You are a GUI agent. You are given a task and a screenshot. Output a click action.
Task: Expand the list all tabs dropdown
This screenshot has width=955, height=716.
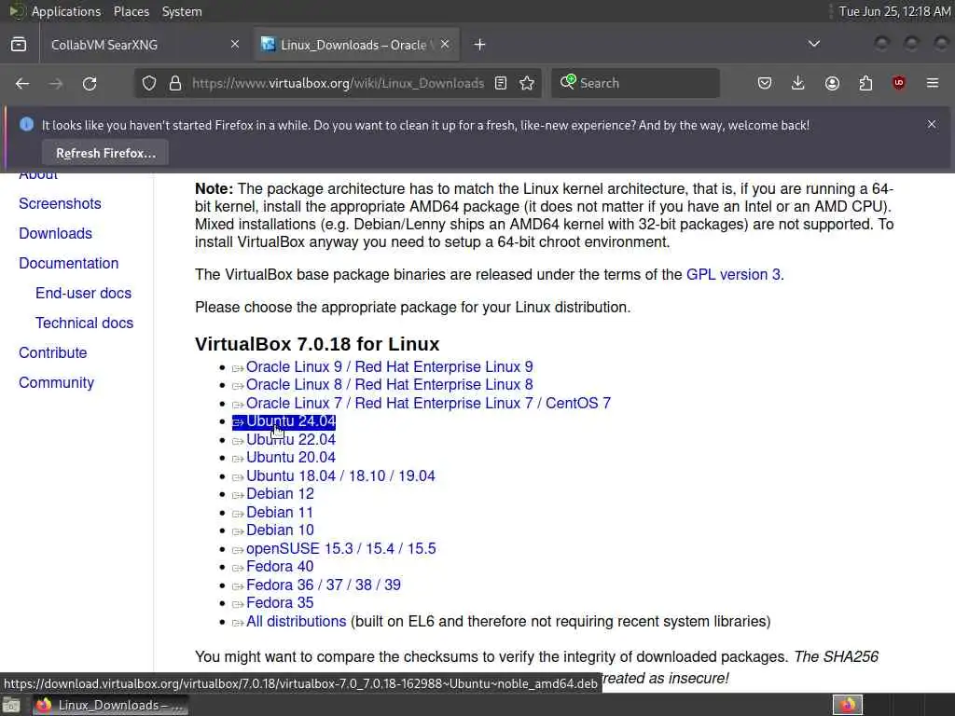point(813,45)
